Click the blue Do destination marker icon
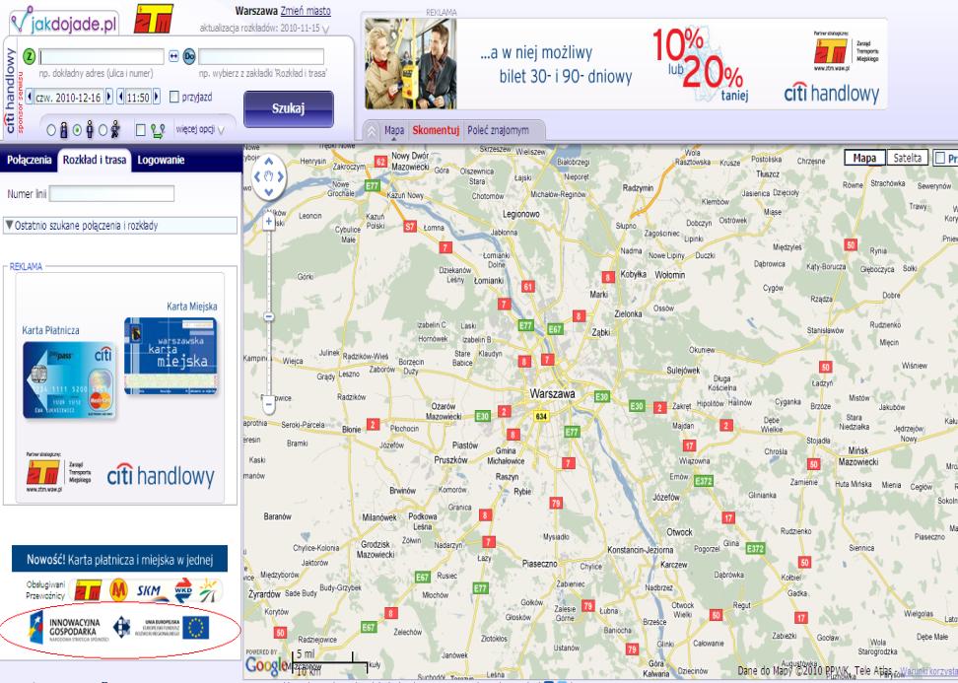This screenshot has width=958, height=683. 189,56
